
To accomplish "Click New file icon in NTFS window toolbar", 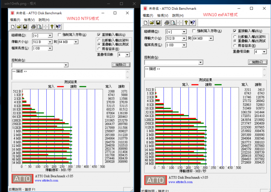I will 13,27.
